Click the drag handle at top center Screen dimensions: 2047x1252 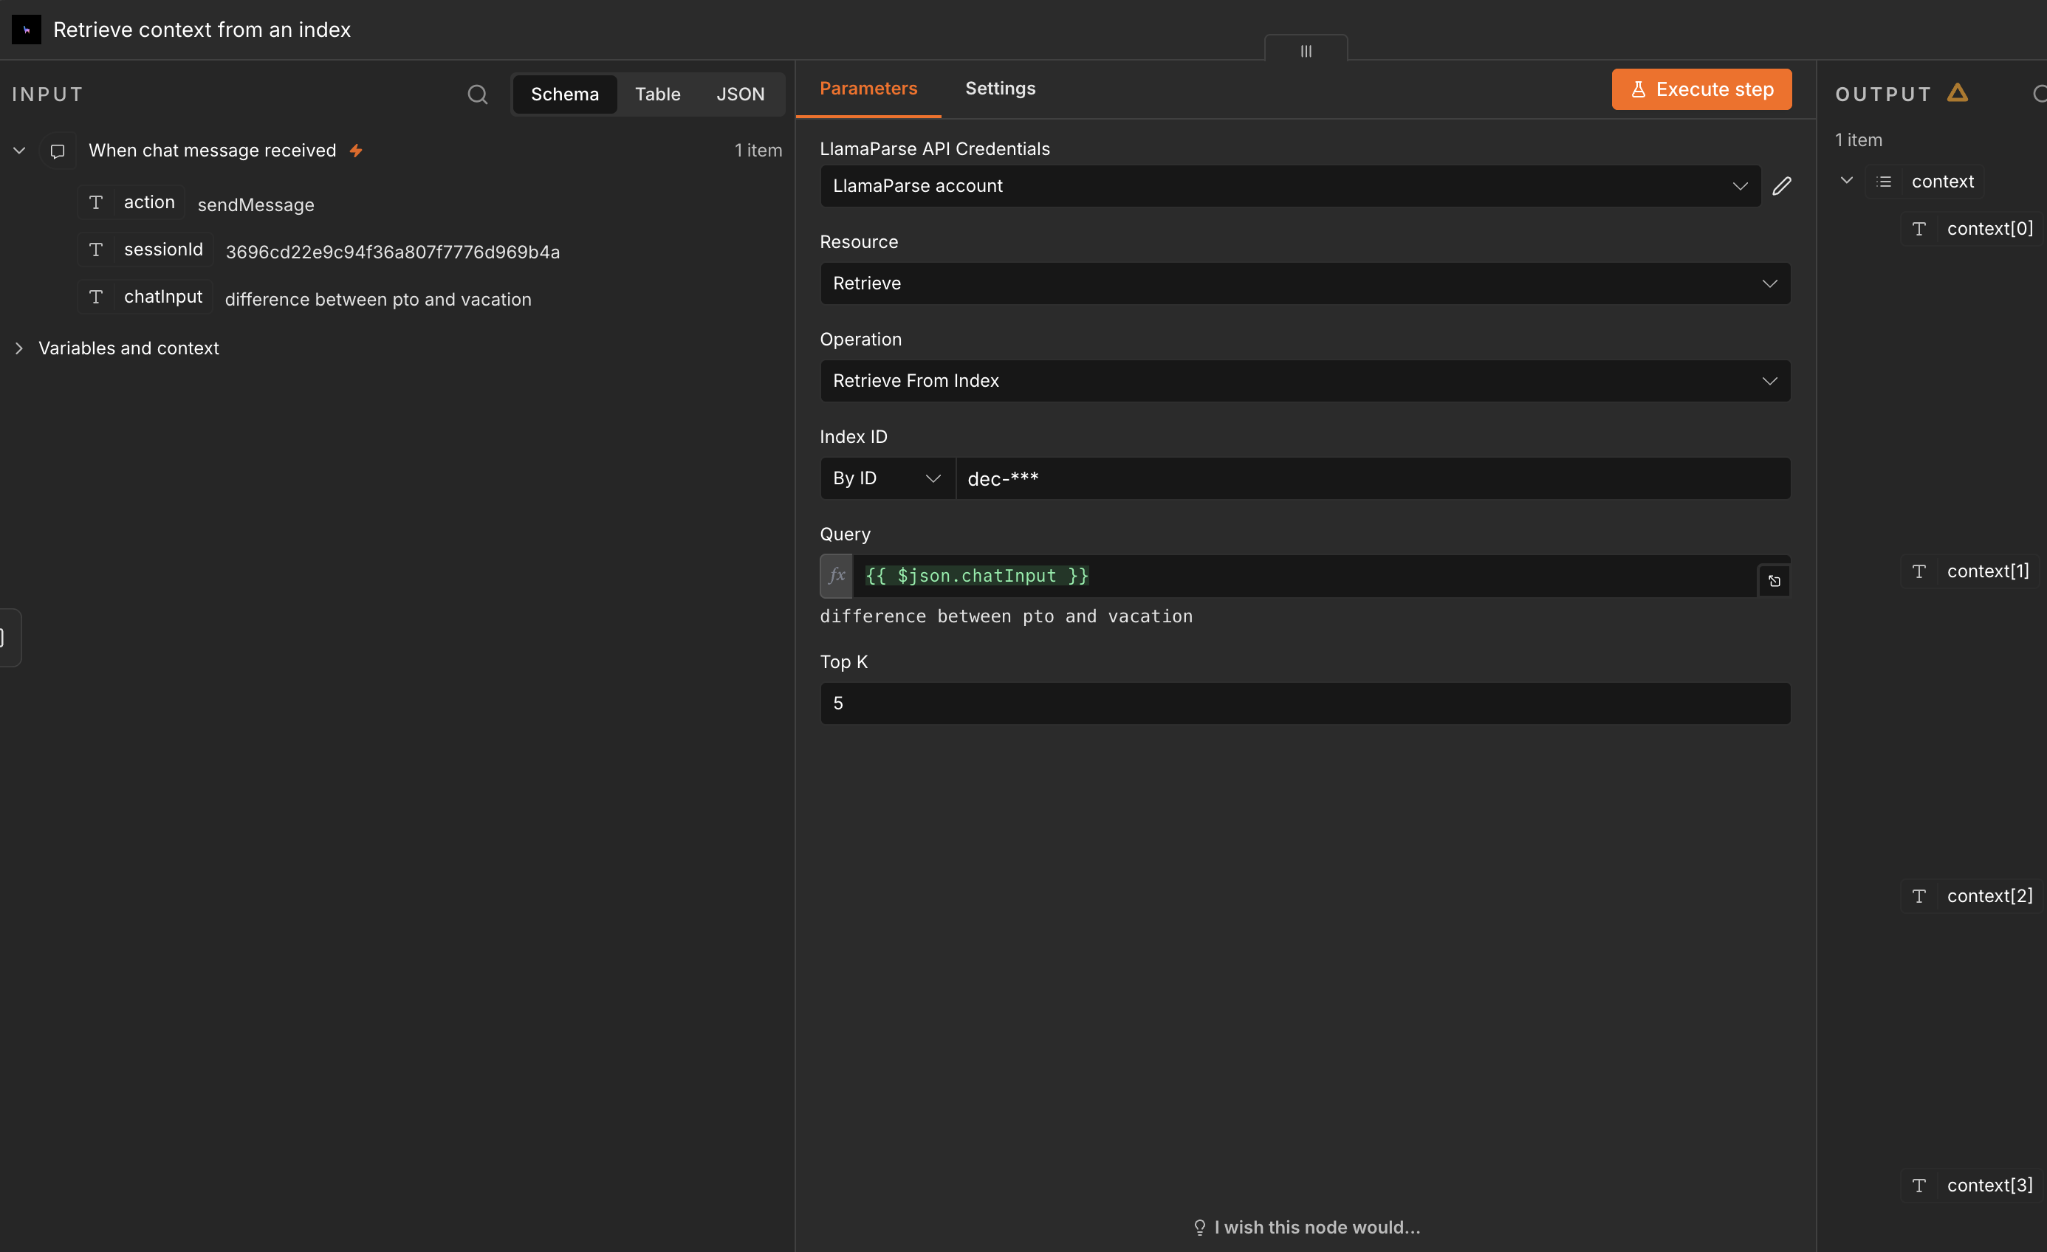[x=1306, y=49]
